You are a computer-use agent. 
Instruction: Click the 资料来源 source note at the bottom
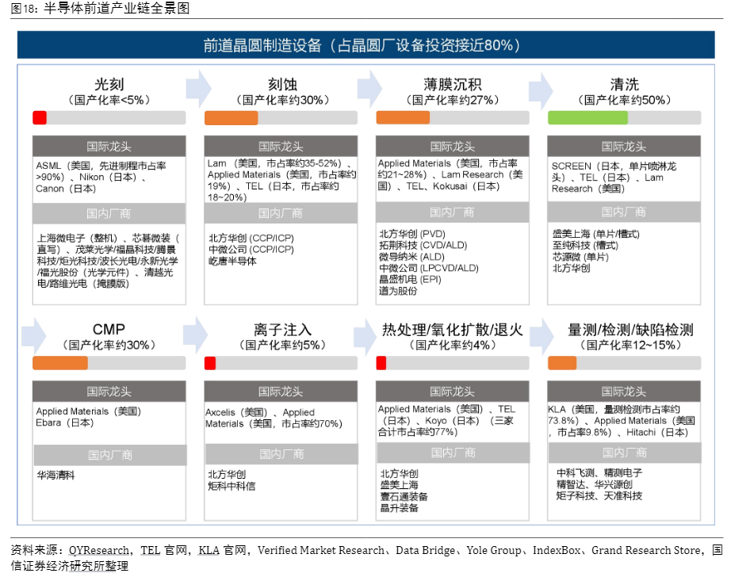(366, 558)
